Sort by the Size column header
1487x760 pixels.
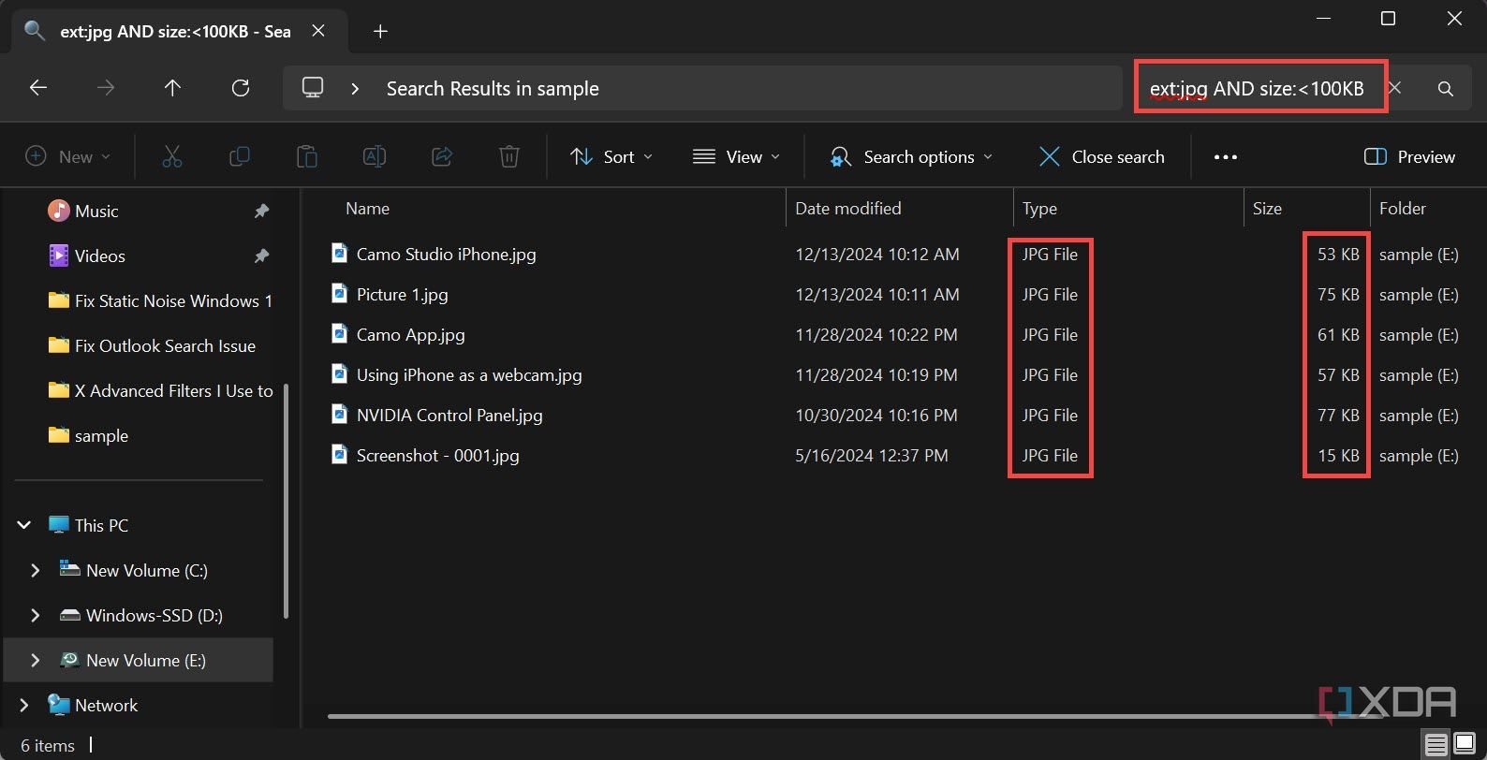(1306, 209)
